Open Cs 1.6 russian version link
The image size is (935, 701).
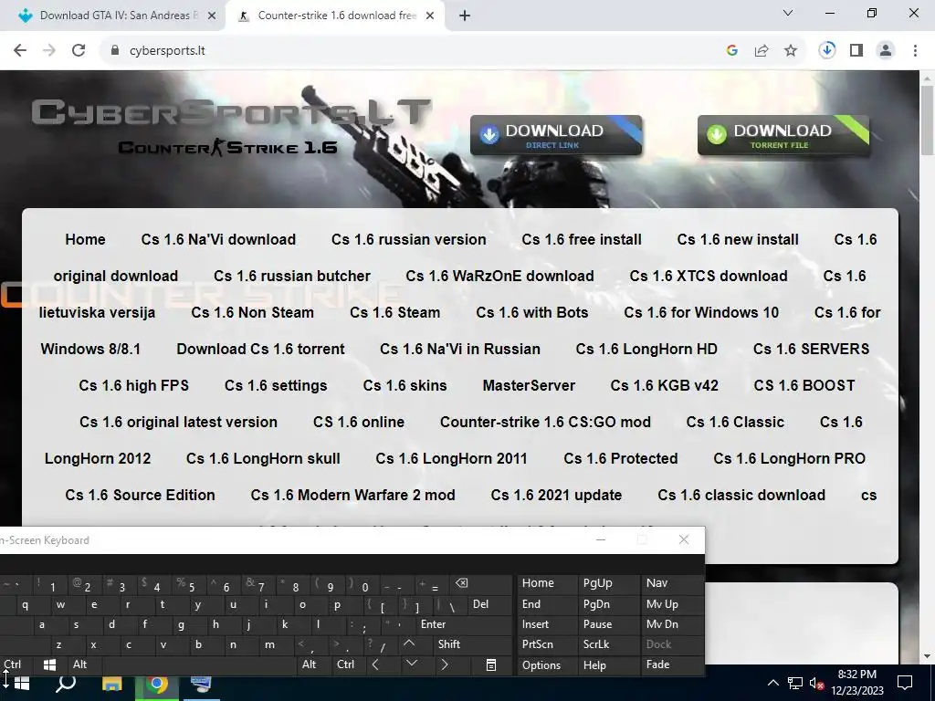pos(408,240)
